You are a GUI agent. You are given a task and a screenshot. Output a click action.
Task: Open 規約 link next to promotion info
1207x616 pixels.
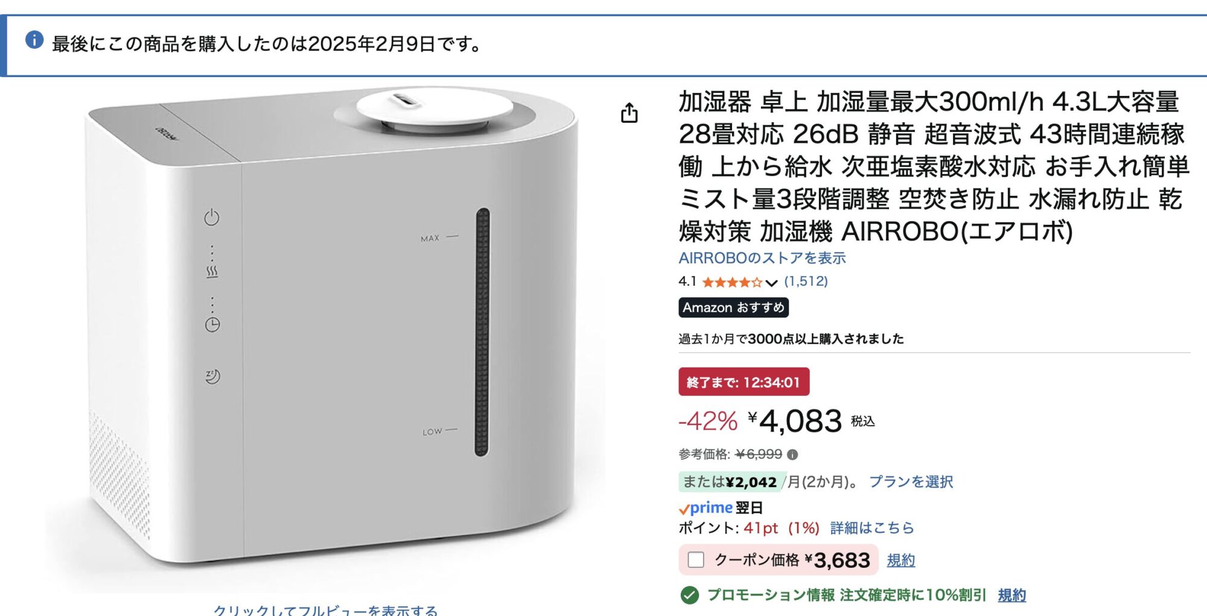[1011, 596]
